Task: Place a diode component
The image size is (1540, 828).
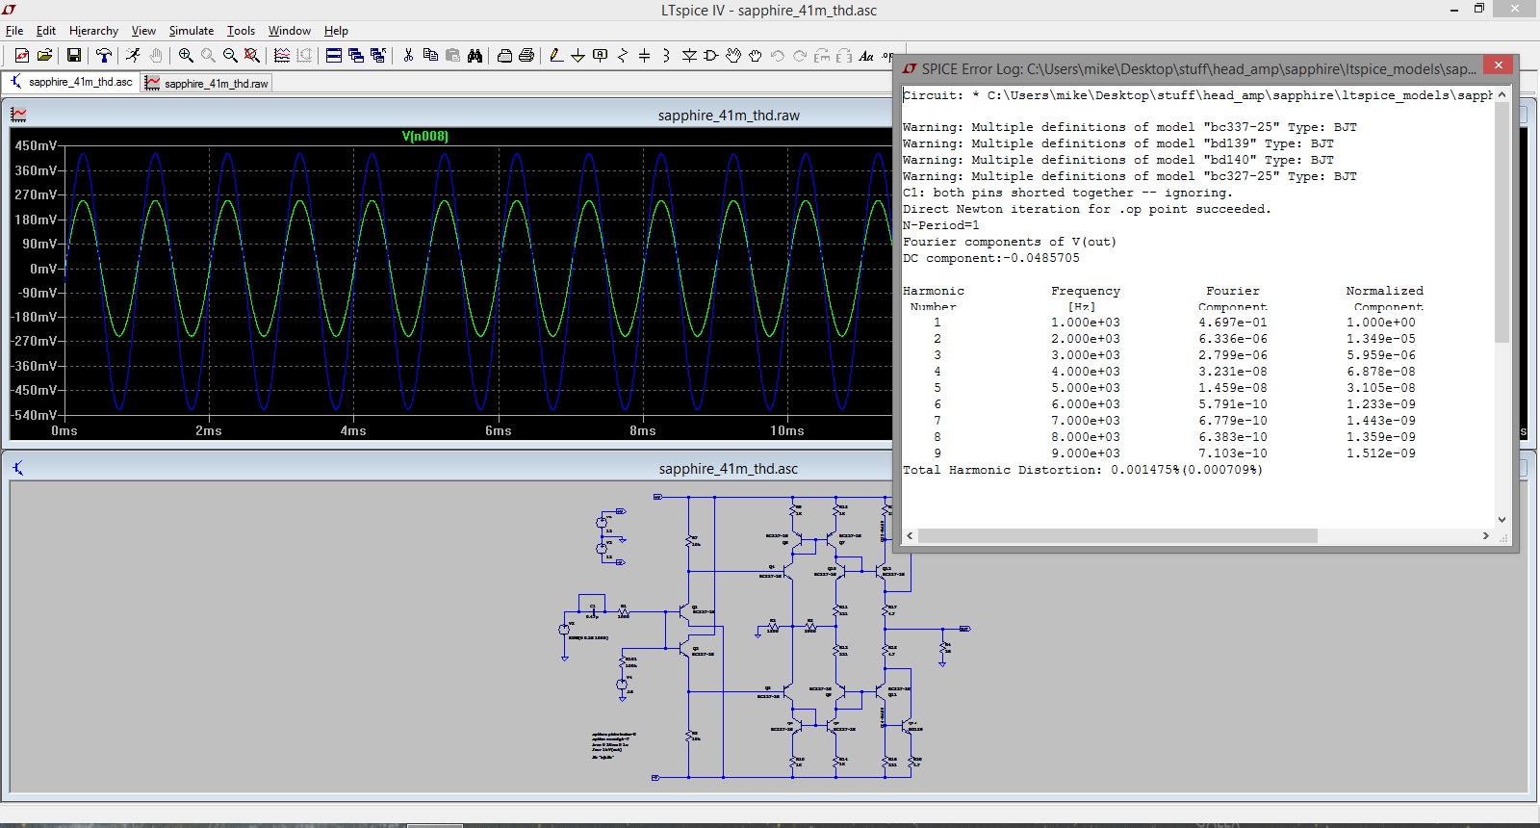Action: tap(689, 56)
